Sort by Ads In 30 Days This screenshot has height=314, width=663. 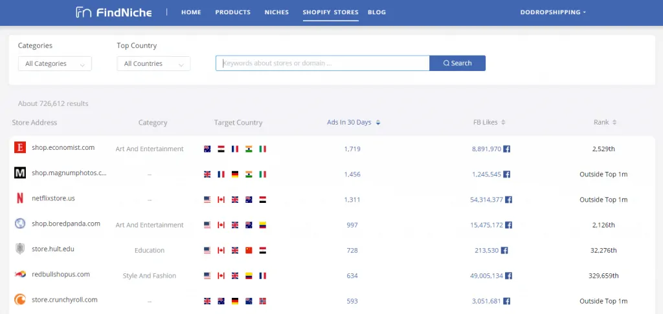point(354,123)
